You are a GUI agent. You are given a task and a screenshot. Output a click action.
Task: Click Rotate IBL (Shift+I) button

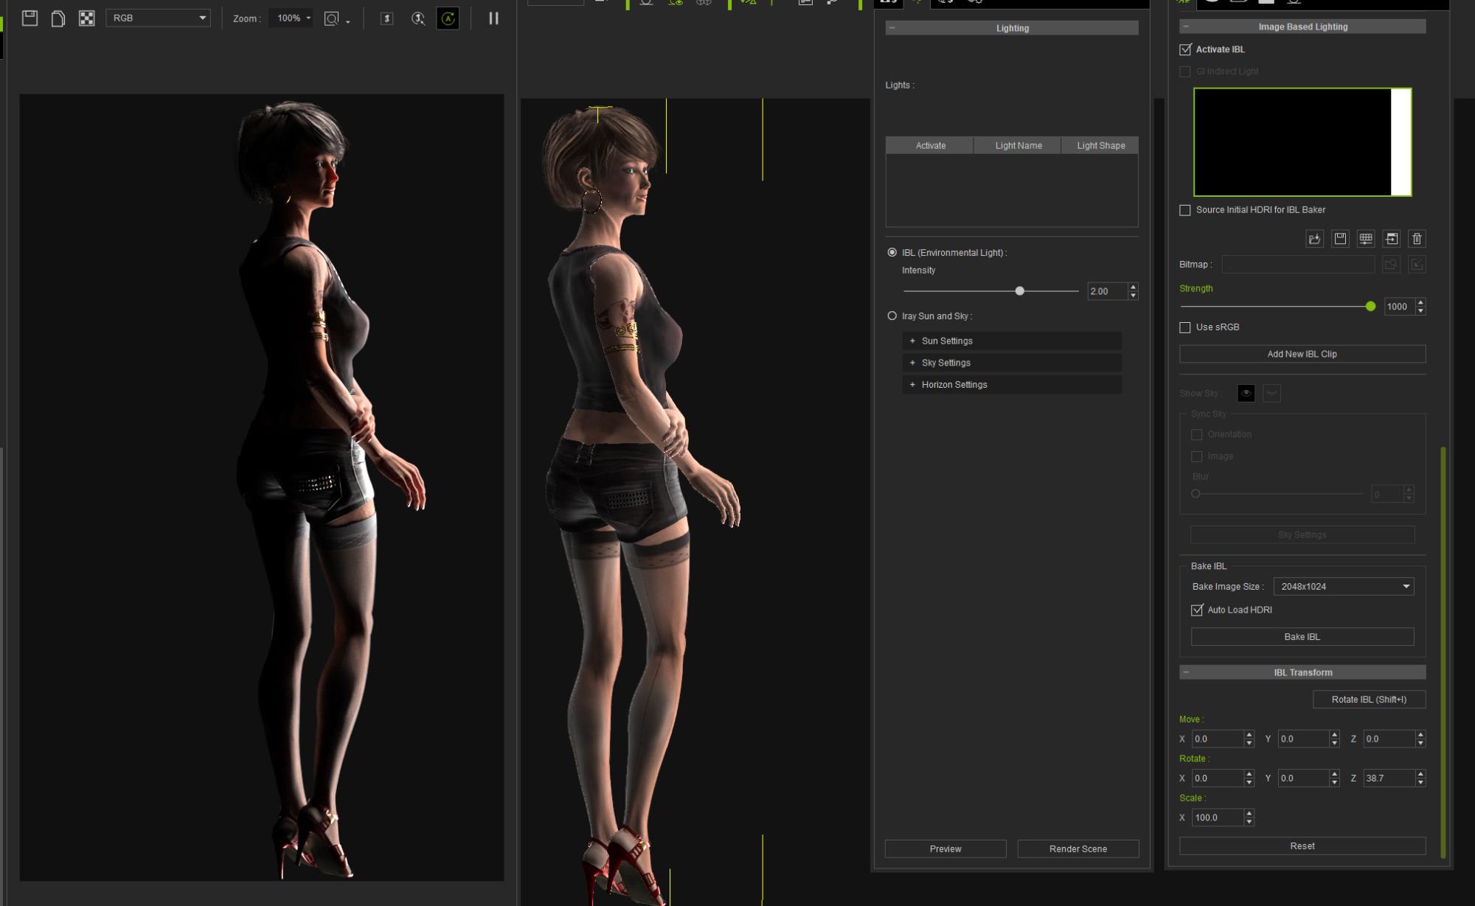click(1369, 699)
